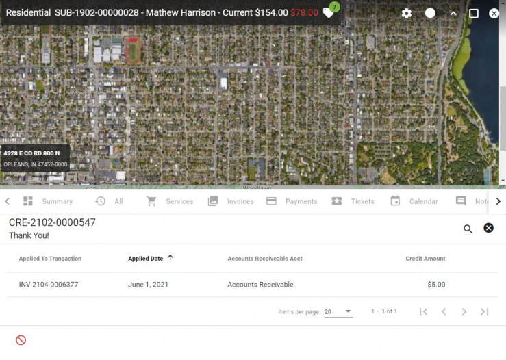Go to first page of results
This screenshot has width=506, height=360.
coord(423,311)
